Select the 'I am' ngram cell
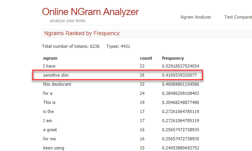The image size is (252, 151). point(48,121)
